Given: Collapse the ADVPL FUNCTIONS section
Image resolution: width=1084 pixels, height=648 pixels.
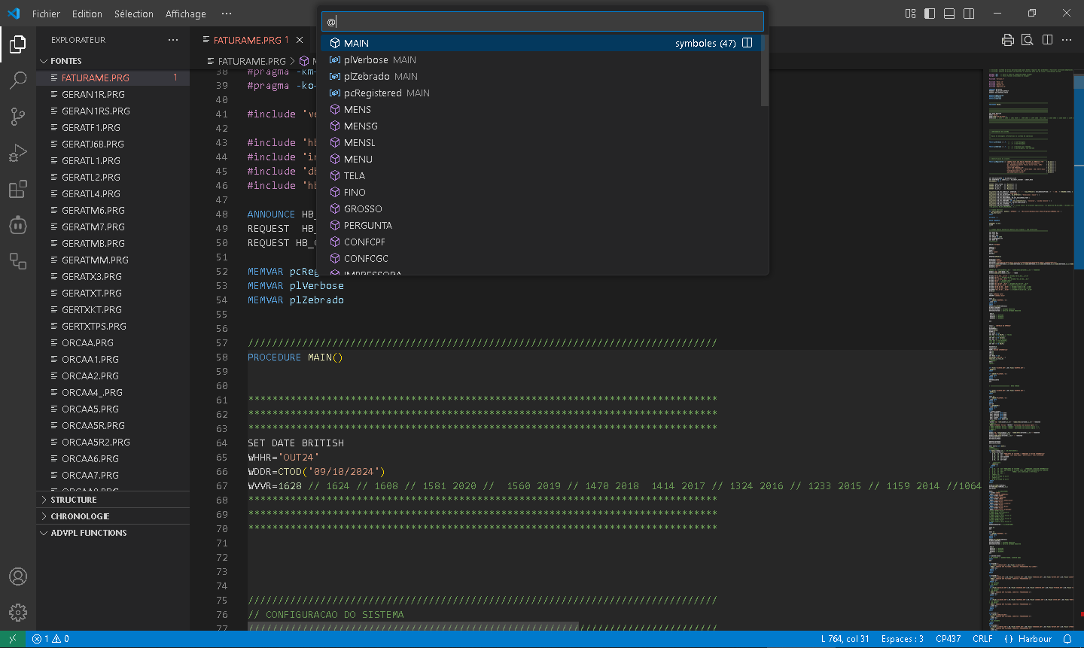Looking at the screenshot, I should tap(88, 533).
